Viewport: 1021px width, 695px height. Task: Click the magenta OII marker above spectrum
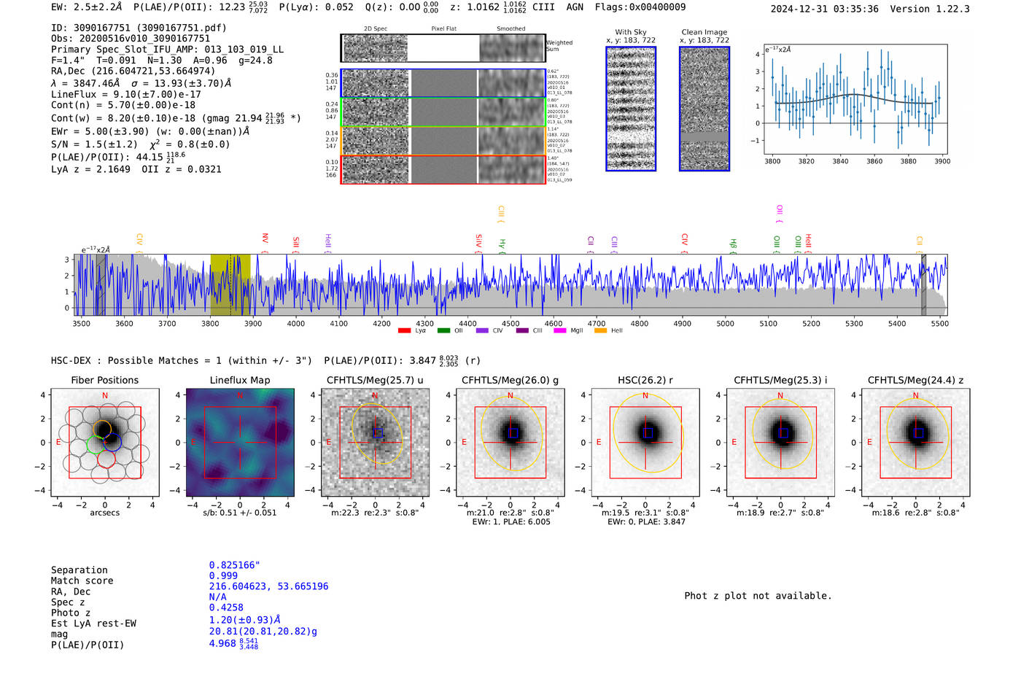point(780,214)
